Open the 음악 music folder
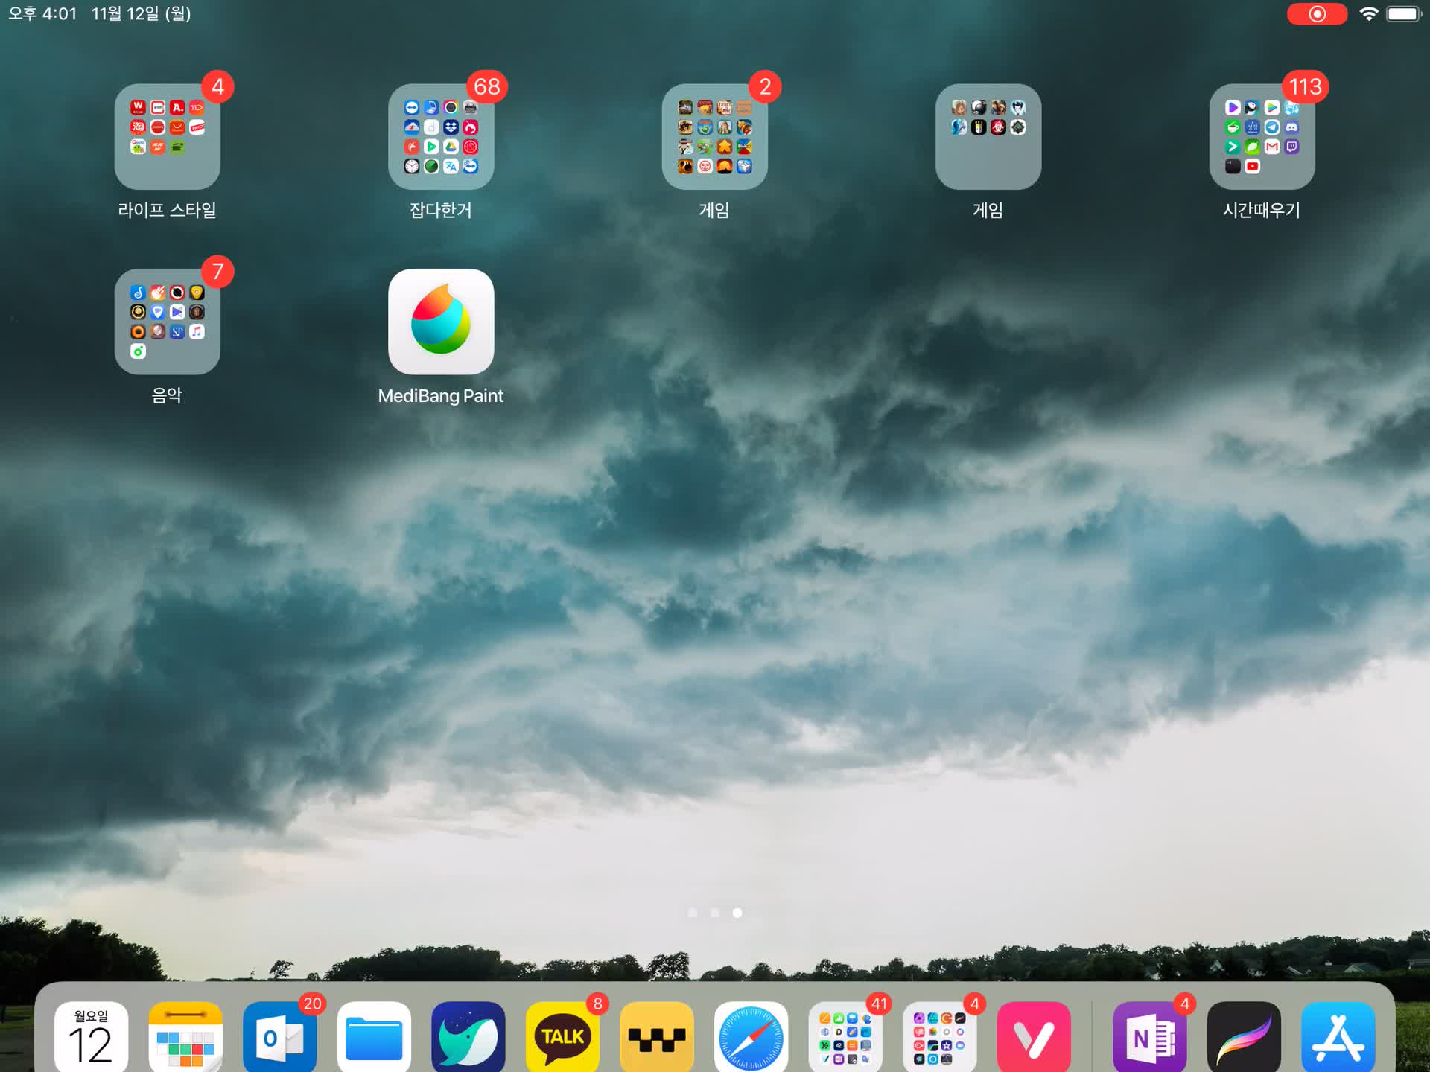Image resolution: width=1430 pixels, height=1072 pixels. pos(167,322)
